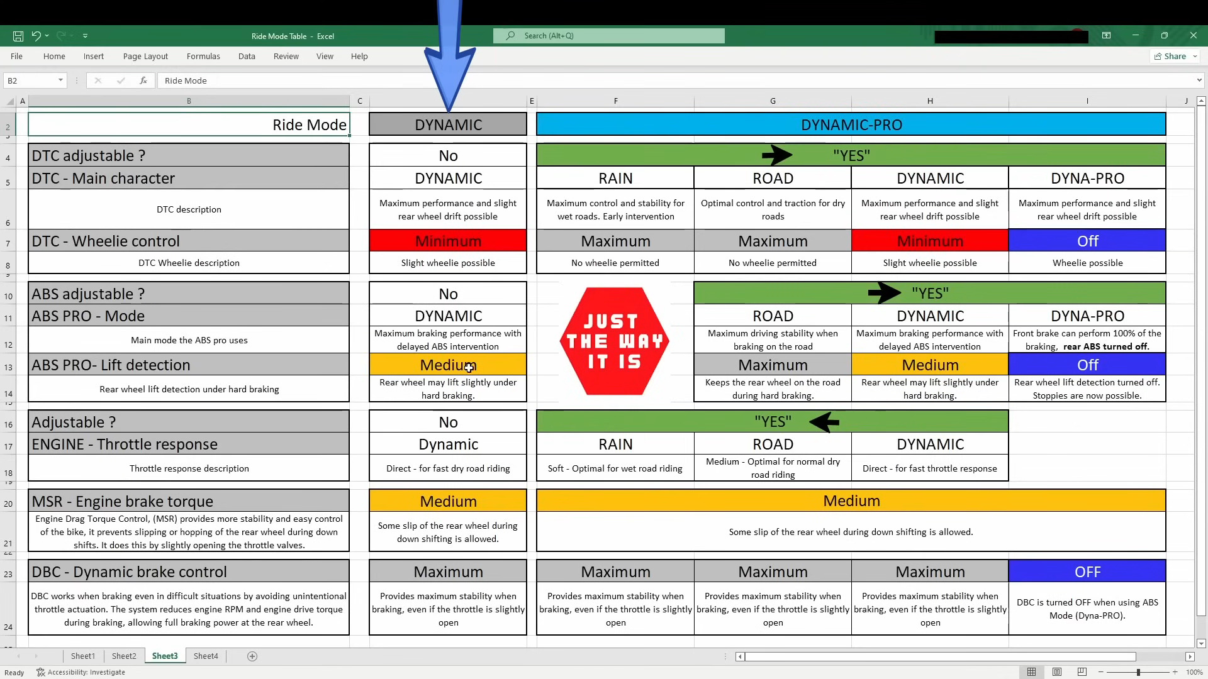Screen dimensions: 1208x679
Task: Open the Insert ribbon tab
Action: (x=94, y=56)
